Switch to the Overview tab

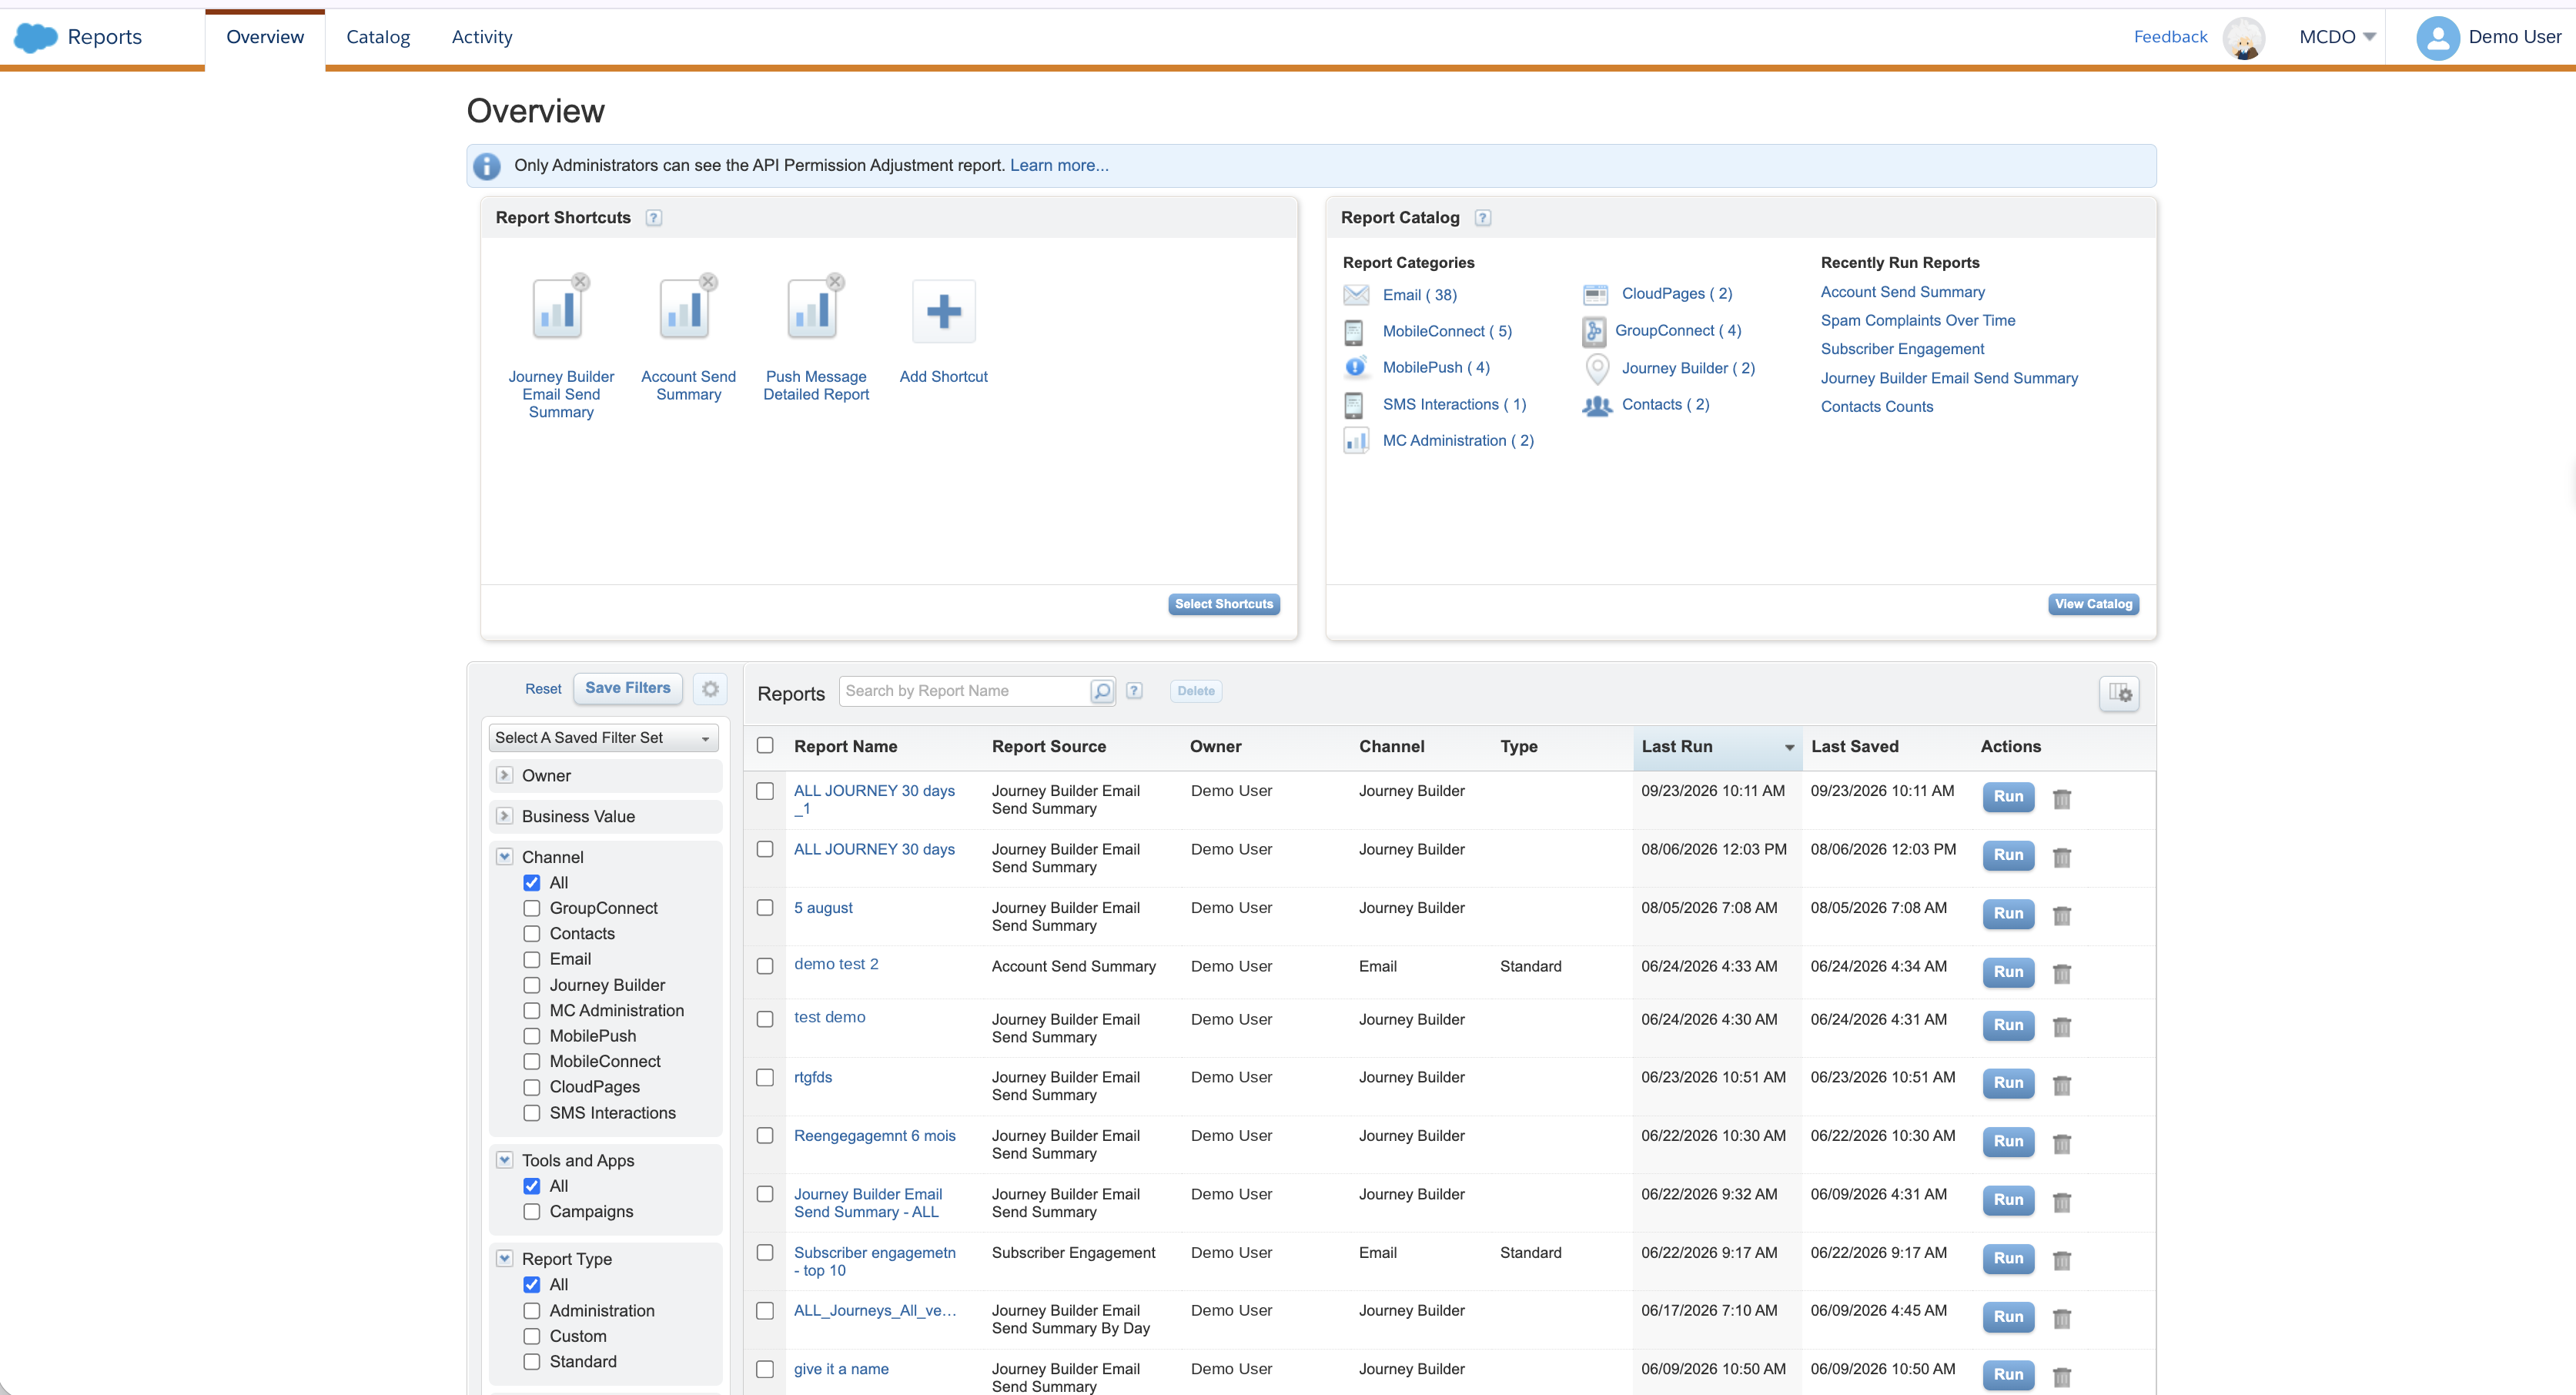coord(265,37)
